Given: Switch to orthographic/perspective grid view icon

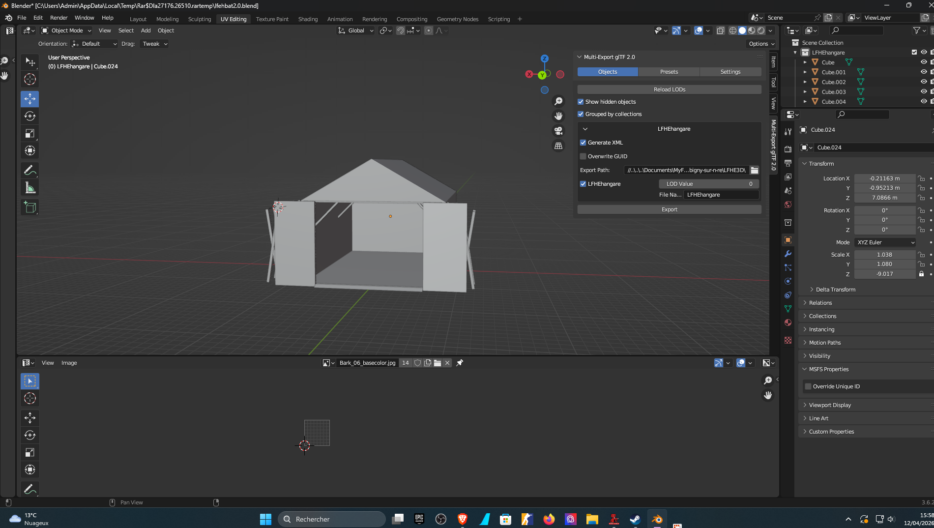Looking at the screenshot, I should pos(558,146).
